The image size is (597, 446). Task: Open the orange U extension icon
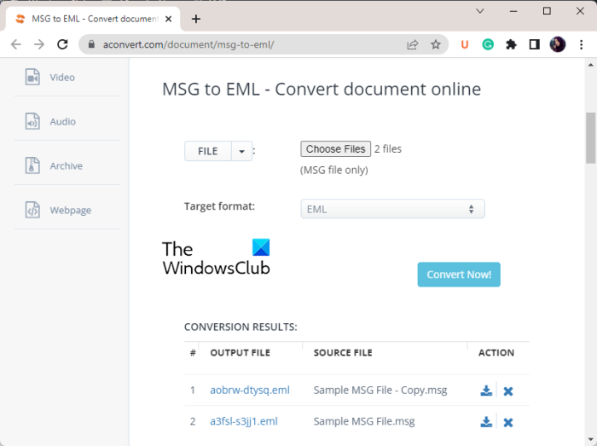coord(465,44)
